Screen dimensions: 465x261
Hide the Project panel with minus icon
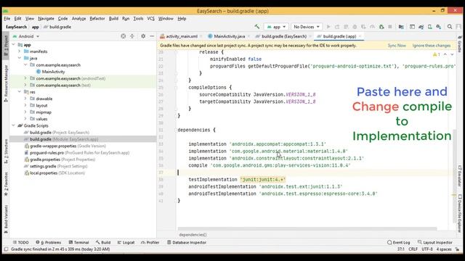pos(152,36)
